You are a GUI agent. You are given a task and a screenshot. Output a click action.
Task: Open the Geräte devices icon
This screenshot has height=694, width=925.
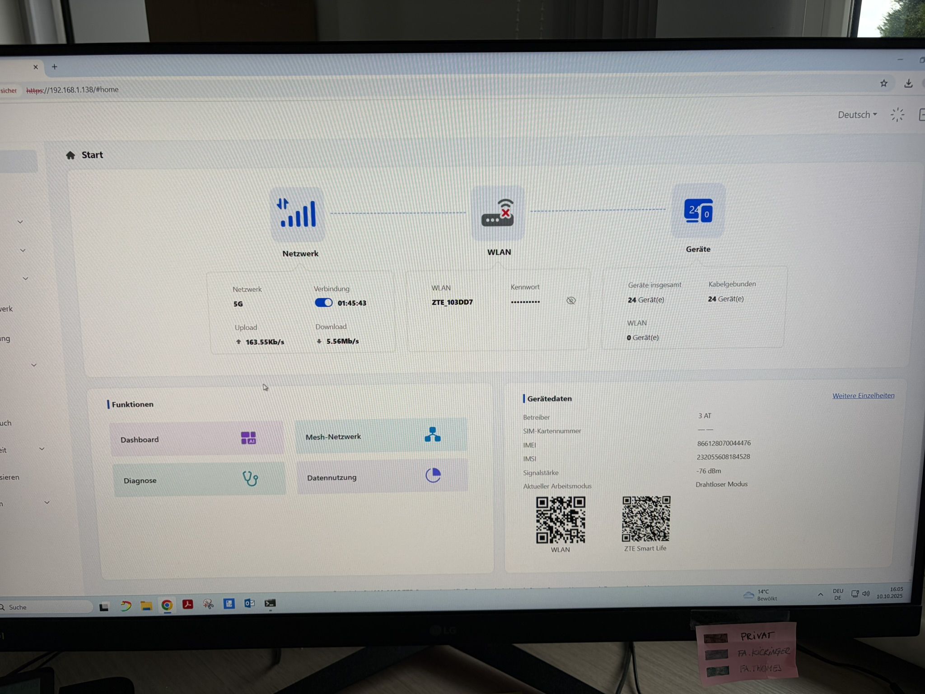point(698,211)
